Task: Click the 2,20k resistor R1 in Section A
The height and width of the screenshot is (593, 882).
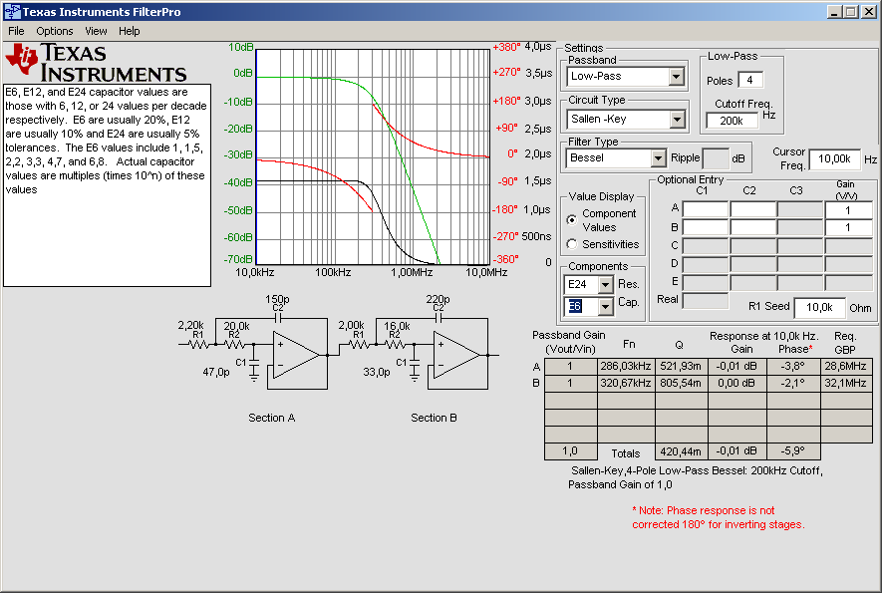Action: click(198, 344)
